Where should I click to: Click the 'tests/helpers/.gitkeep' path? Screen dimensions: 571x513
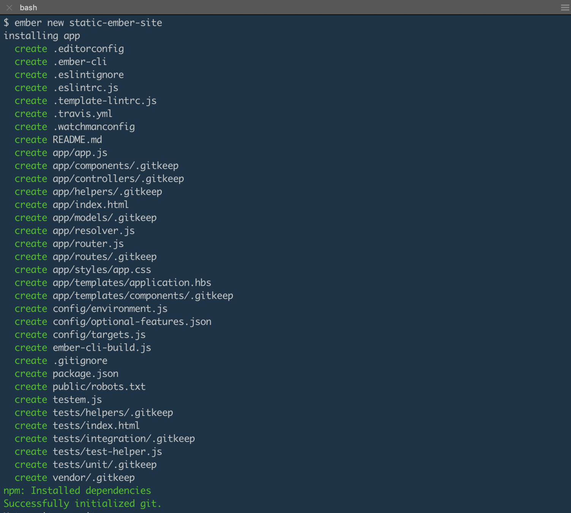tap(113, 413)
